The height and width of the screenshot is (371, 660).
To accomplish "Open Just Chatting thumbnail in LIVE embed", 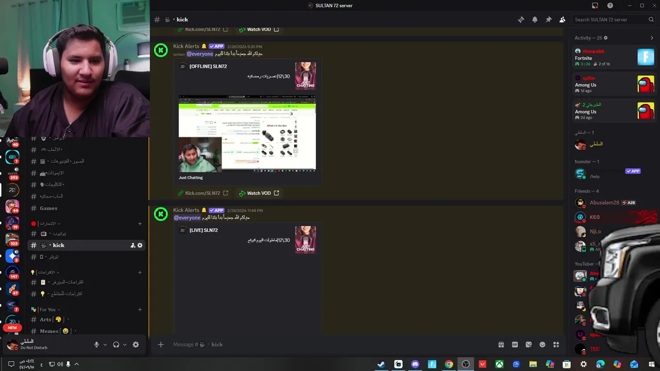I will click(x=305, y=240).
